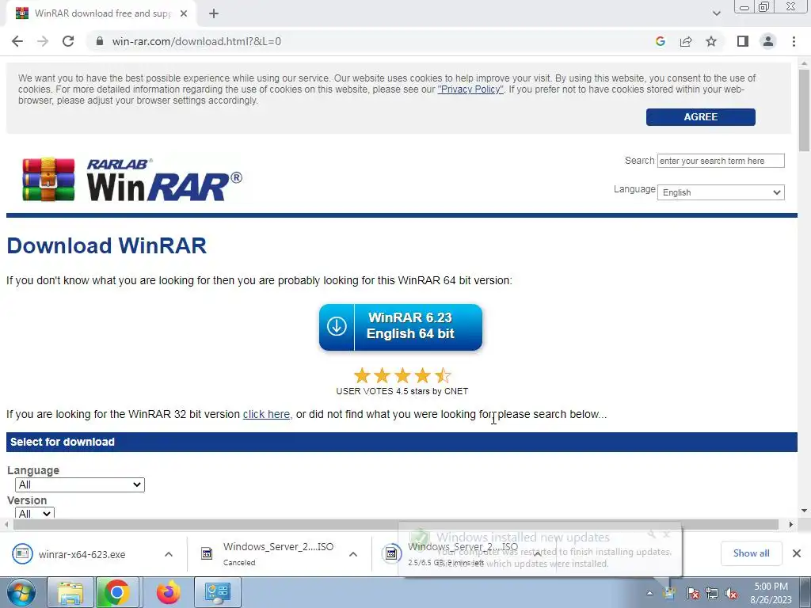Viewport: 811px width, 608px height.
Task: Click the address bar URL
Action: pos(196,41)
